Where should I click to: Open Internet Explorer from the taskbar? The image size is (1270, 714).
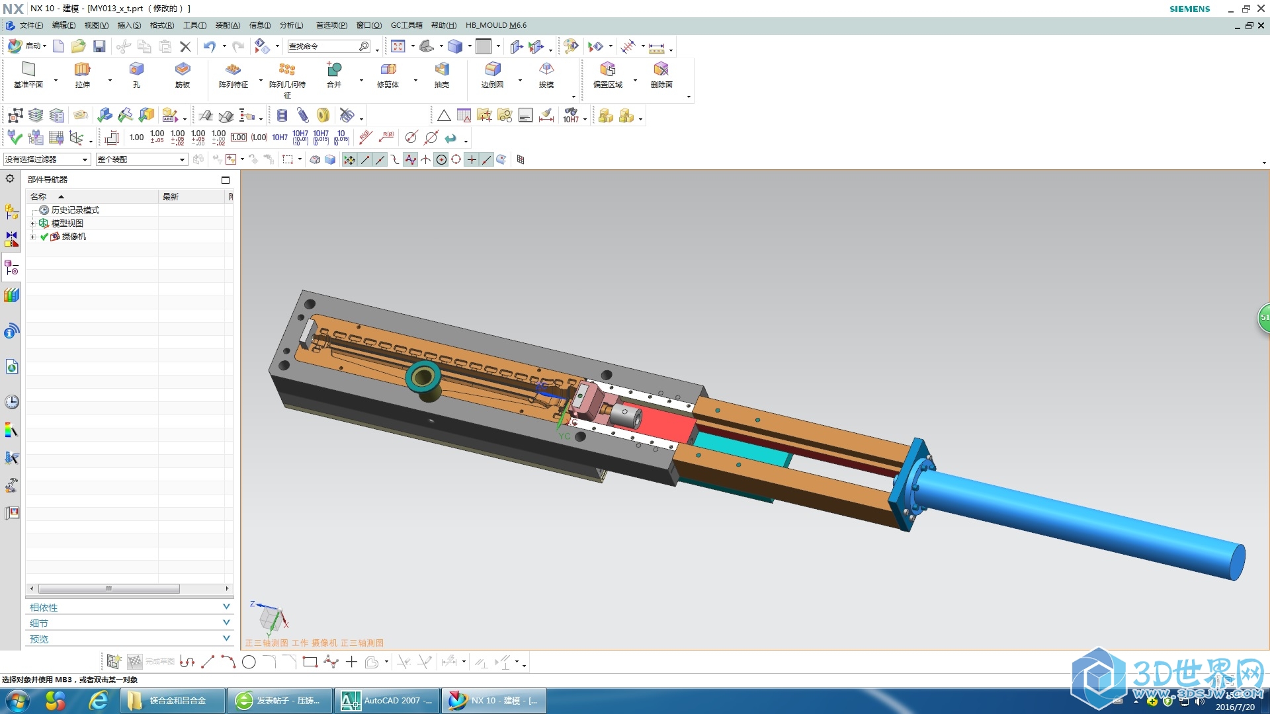pyautogui.click(x=99, y=701)
